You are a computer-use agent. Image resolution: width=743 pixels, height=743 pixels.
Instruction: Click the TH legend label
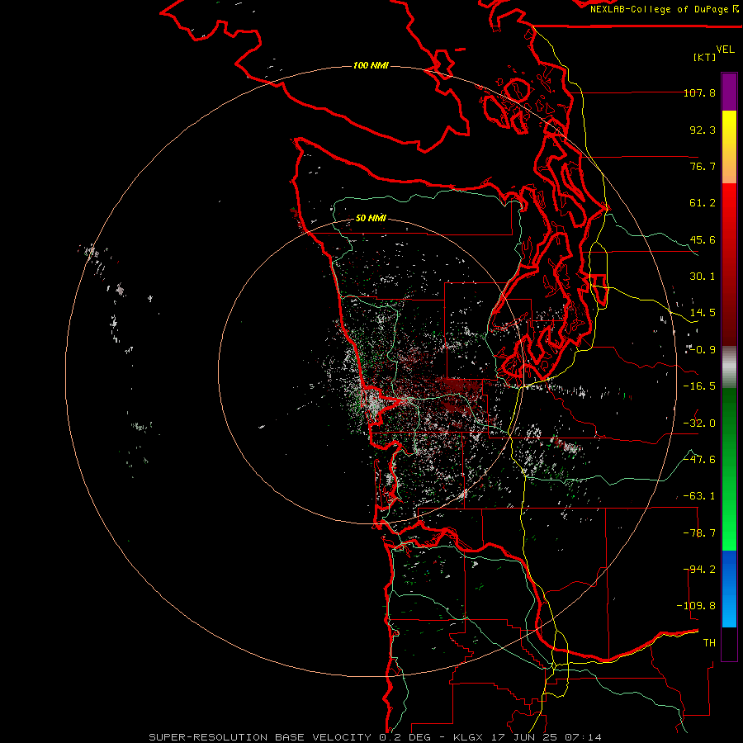(709, 643)
